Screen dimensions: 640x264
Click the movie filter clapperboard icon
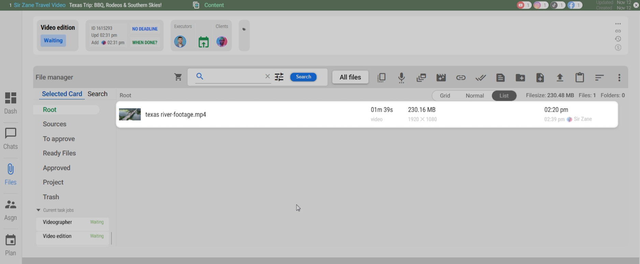pyautogui.click(x=441, y=78)
